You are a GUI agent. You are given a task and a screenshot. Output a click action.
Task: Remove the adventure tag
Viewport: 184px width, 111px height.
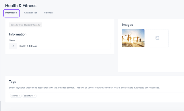[35, 96]
